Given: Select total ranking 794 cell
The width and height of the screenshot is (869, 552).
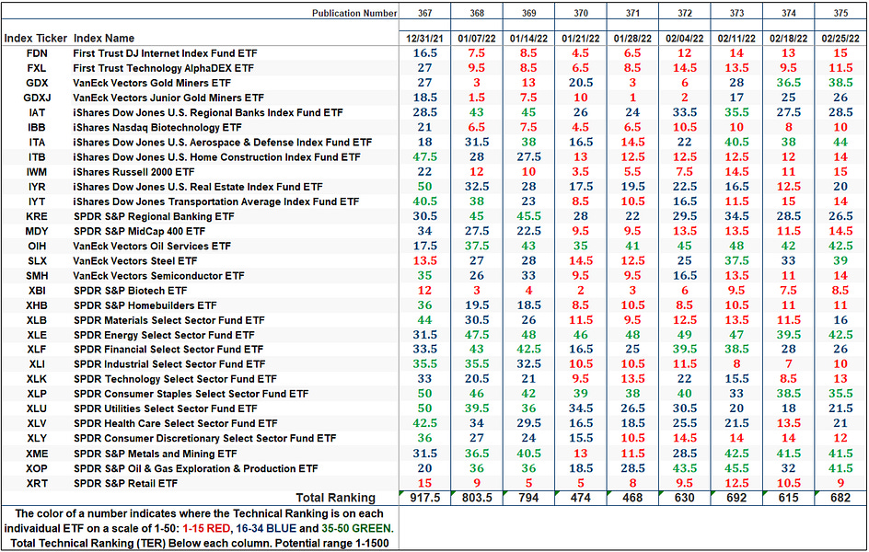Looking at the screenshot, I should 528,498.
